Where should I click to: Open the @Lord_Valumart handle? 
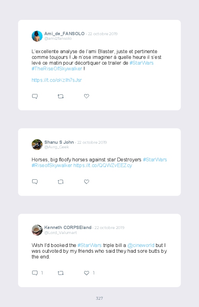tap(60, 232)
